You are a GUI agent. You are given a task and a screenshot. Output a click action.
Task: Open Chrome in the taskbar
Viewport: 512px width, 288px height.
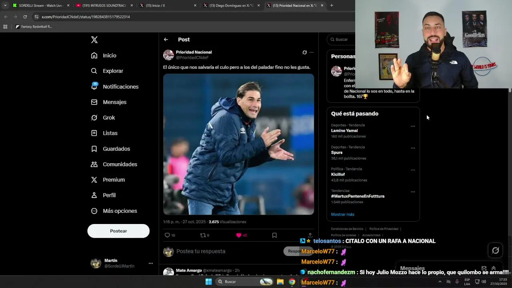click(x=292, y=282)
